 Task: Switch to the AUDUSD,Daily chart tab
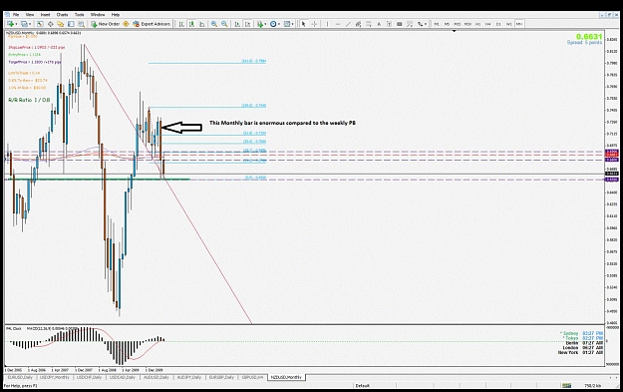[156, 377]
